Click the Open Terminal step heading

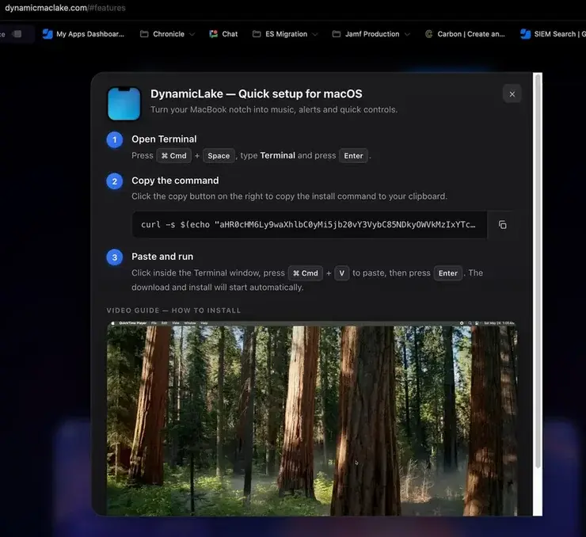pos(164,139)
